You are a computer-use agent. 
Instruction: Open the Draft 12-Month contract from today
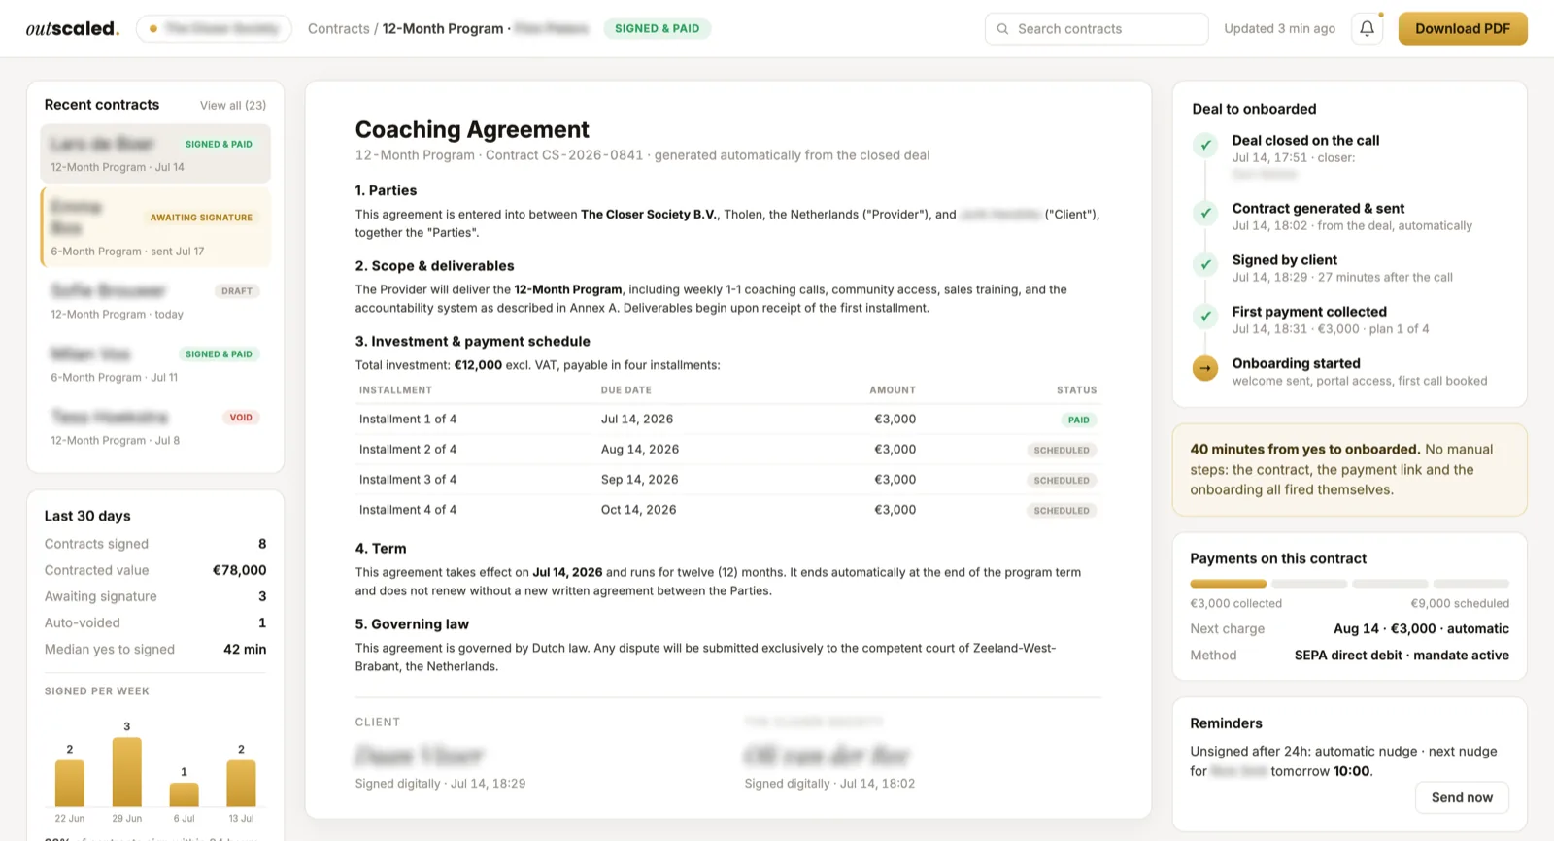tap(155, 301)
